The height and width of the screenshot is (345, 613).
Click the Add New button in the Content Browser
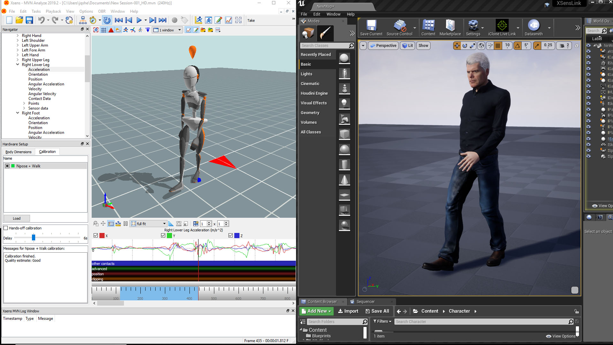(x=316, y=311)
